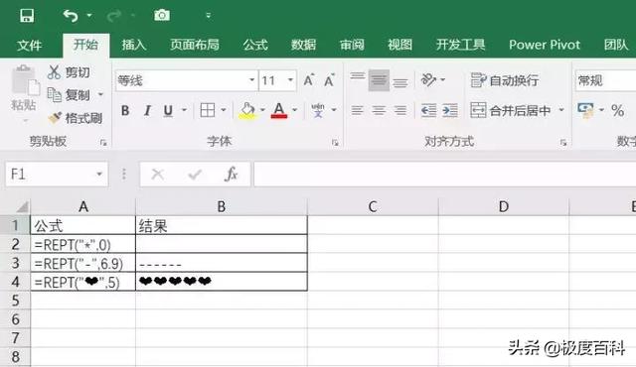This screenshot has height=367, width=636.
Task: Switch to the 页面布局 tab
Action: click(195, 45)
